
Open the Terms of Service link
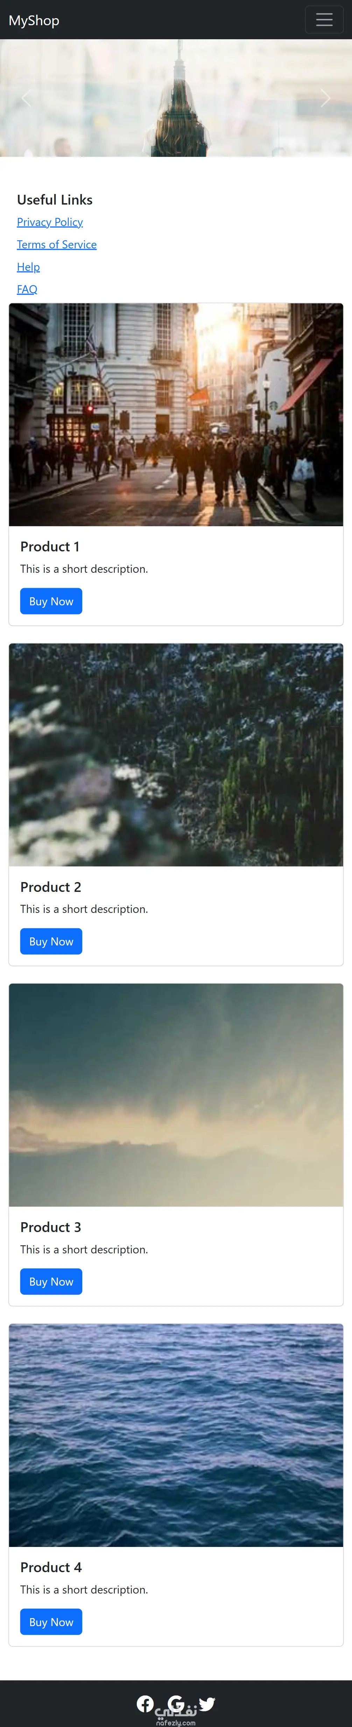(57, 244)
